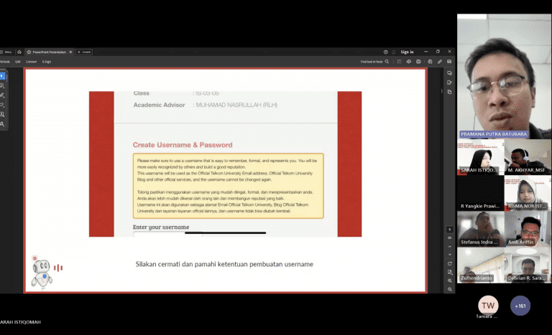Open the Convert menu
The width and height of the screenshot is (552, 335).
(32, 62)
